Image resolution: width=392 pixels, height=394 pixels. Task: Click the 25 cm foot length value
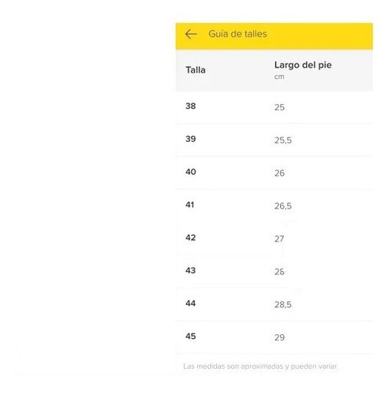(x=279, y=107)
